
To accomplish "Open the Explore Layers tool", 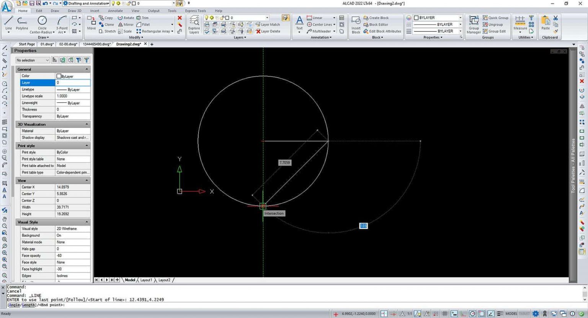I will [x=194, y=24].
